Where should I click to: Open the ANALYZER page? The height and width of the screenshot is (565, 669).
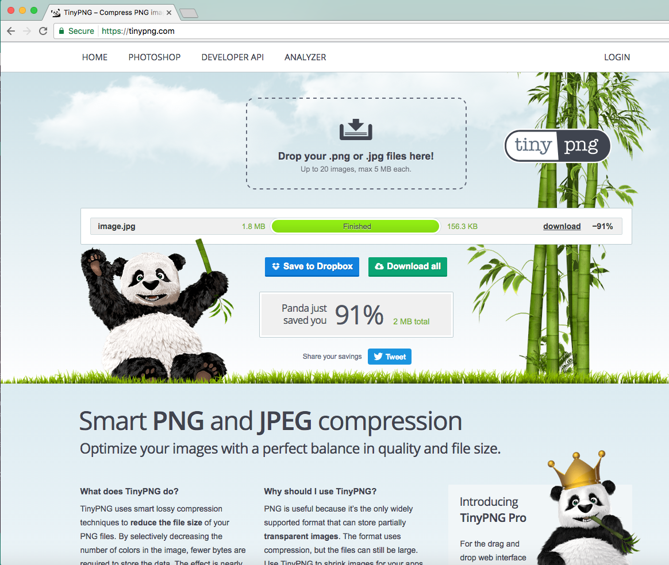pyautogui.click(x=305, y=57)
